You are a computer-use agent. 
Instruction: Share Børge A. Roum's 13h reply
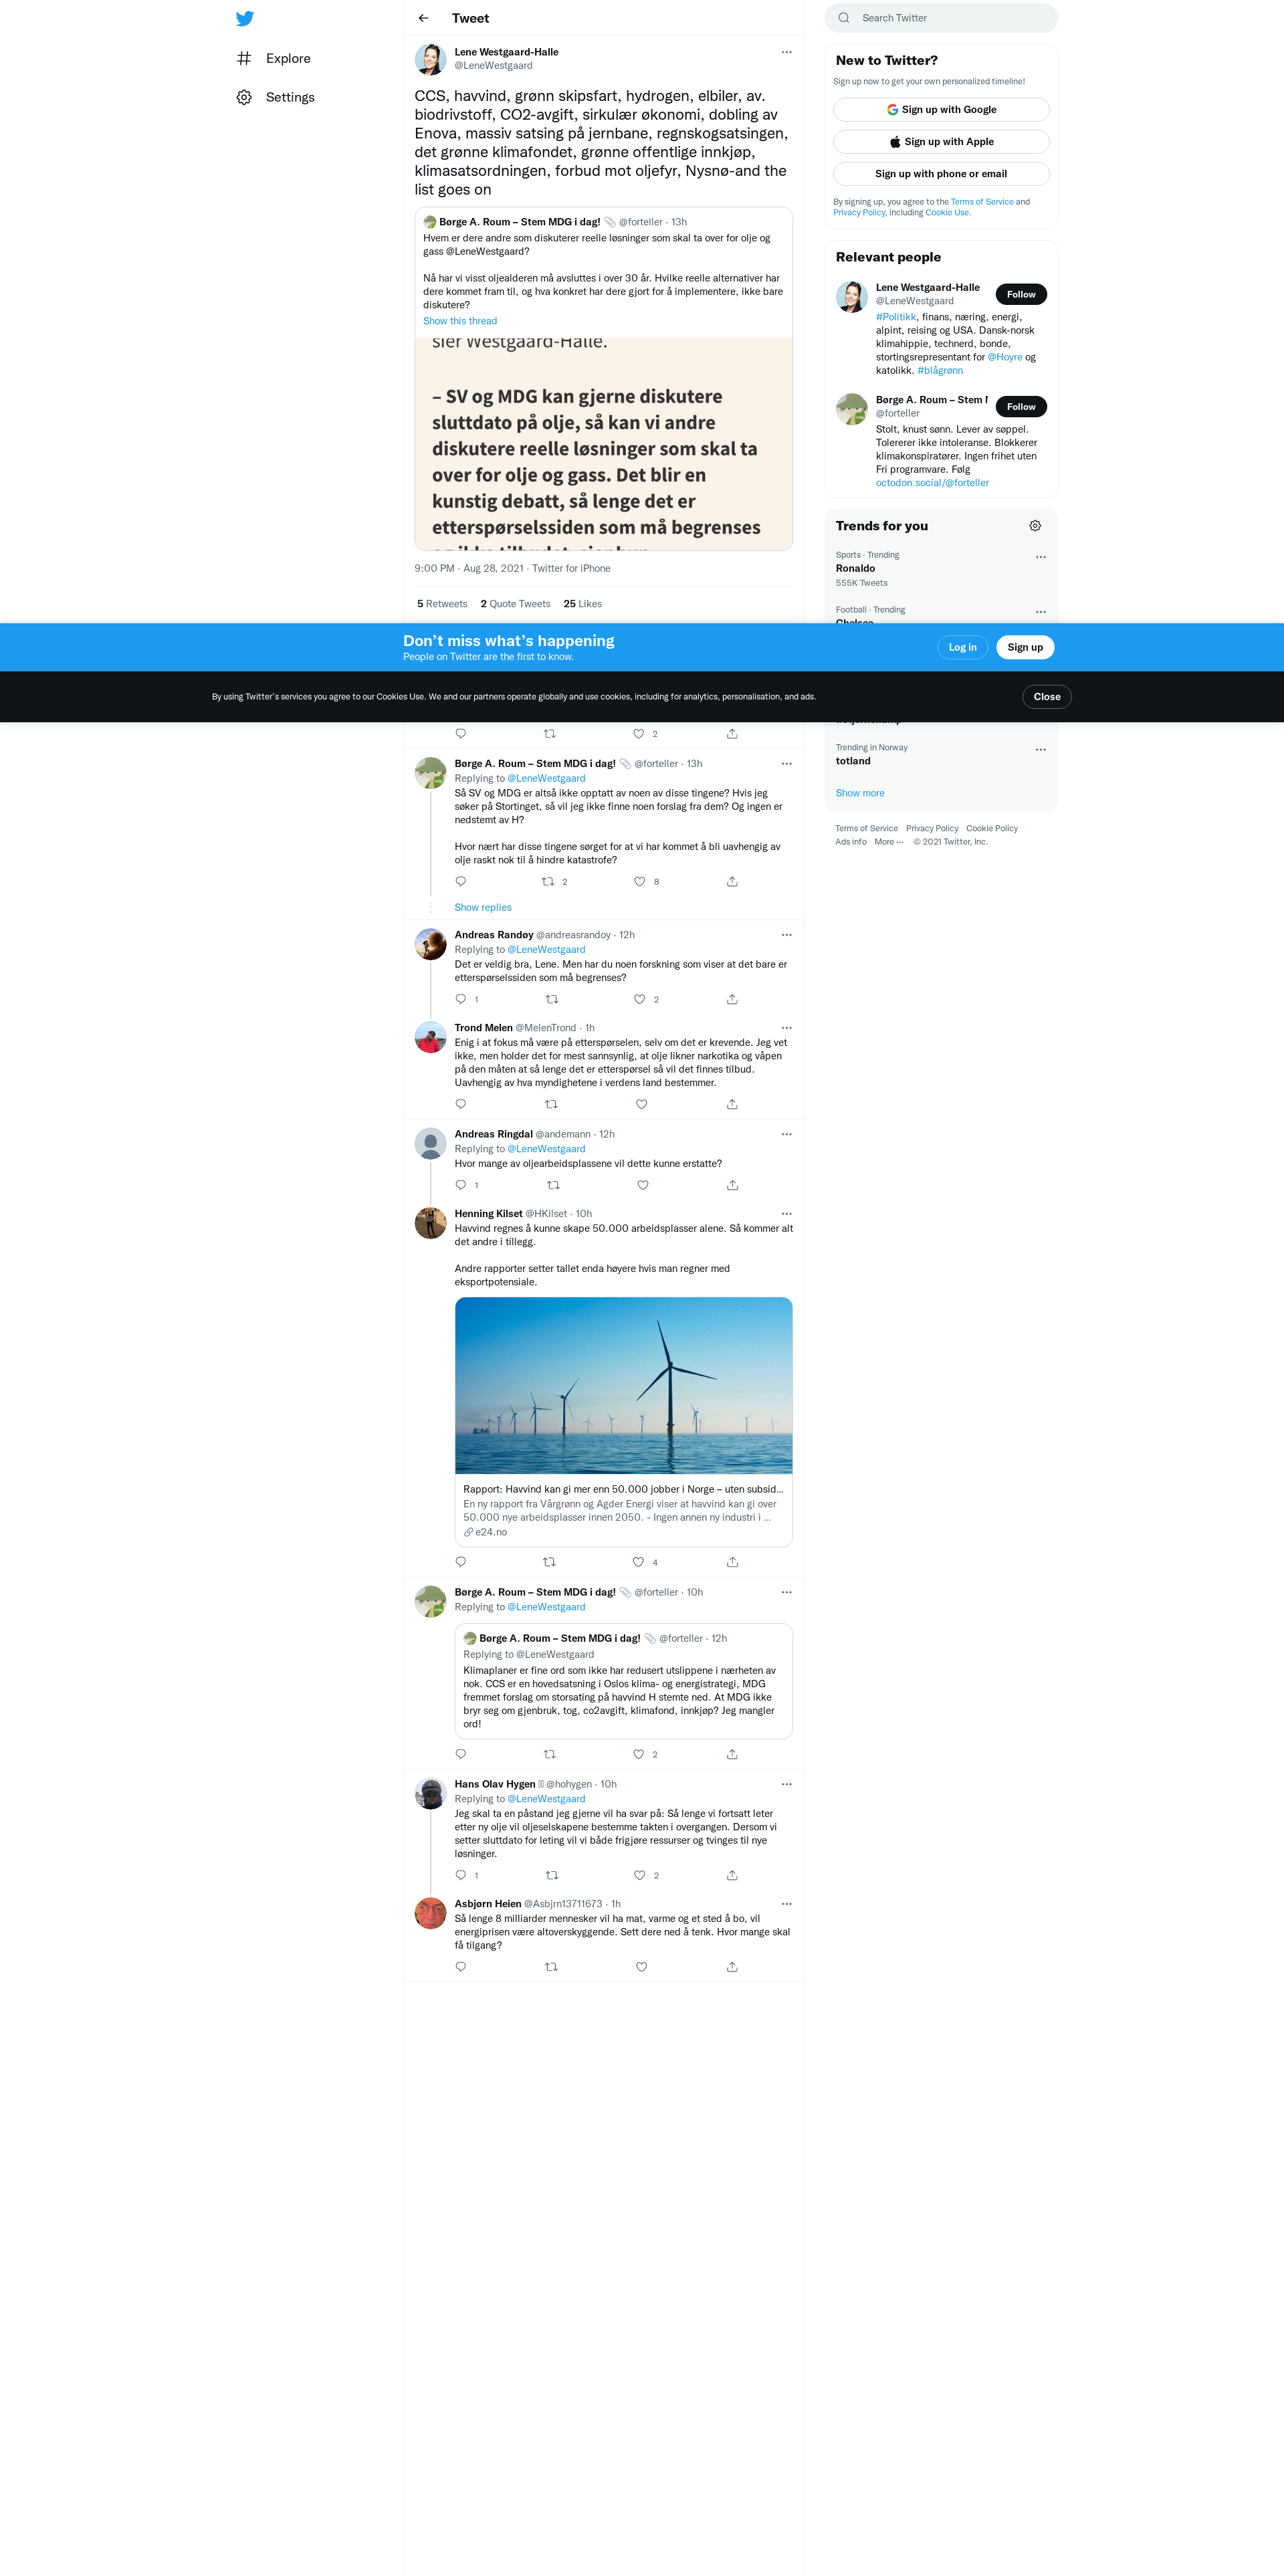click(x=732, y=881)
